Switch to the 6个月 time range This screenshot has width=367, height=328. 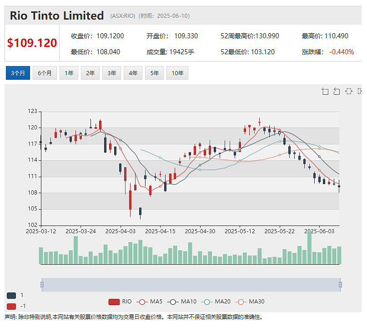(45, 73)
